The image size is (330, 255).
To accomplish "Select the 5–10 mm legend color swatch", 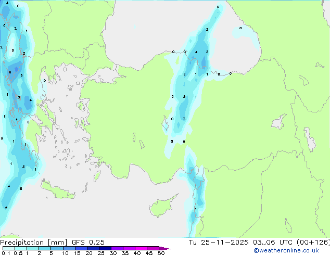I will pos(57,248).
